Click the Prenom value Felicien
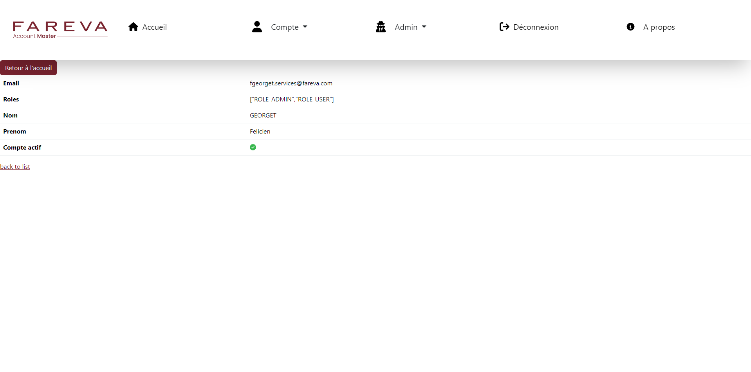Image resolution: width=751 pixels, height=372 pixels. click(x=260, y=131)
